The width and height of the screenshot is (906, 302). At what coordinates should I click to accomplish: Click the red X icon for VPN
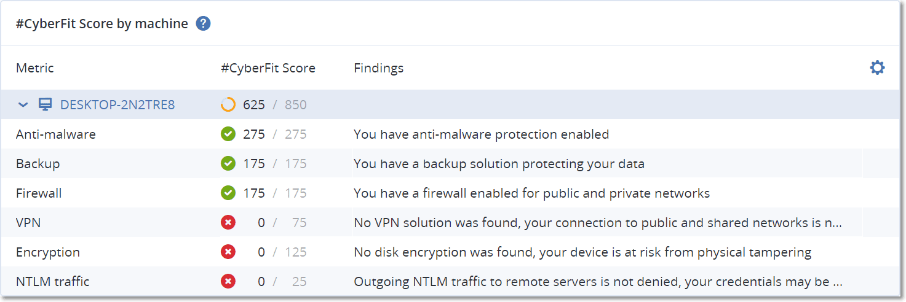pos(228,223)
